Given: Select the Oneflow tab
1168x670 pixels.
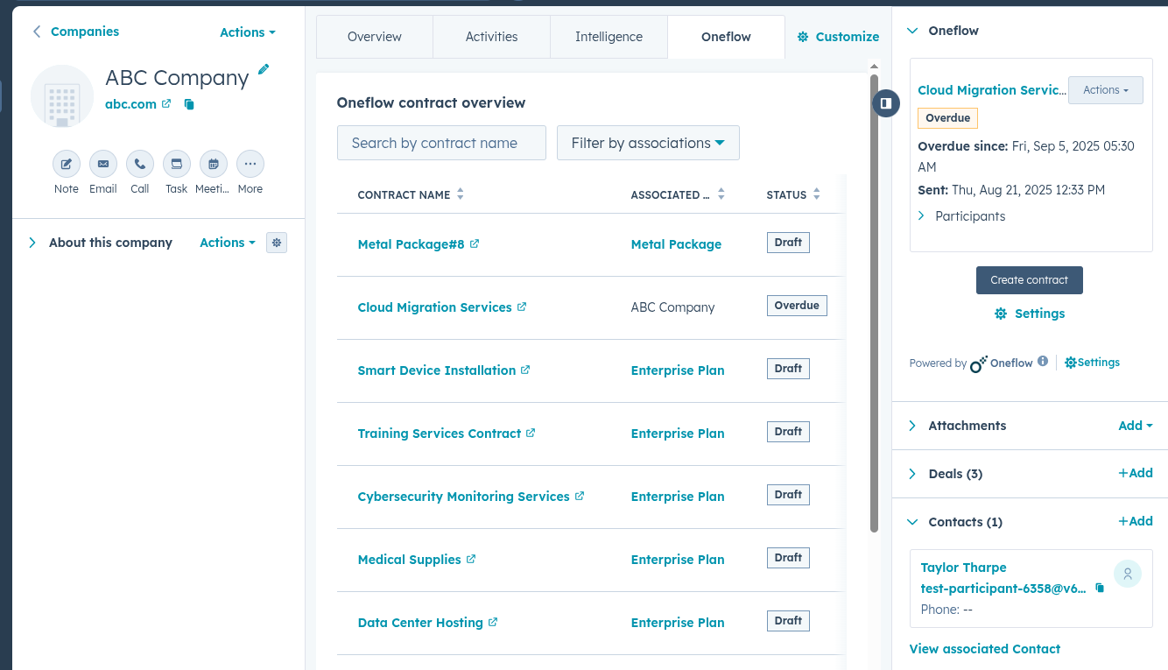Looking at the screenshot, I should coord(727,37).
